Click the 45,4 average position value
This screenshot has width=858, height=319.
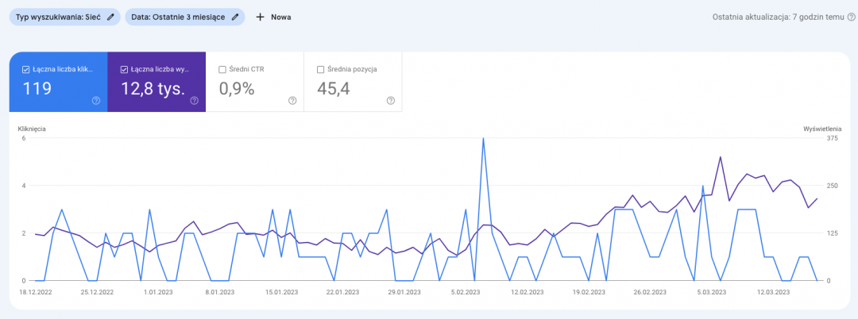pos(334,89)
